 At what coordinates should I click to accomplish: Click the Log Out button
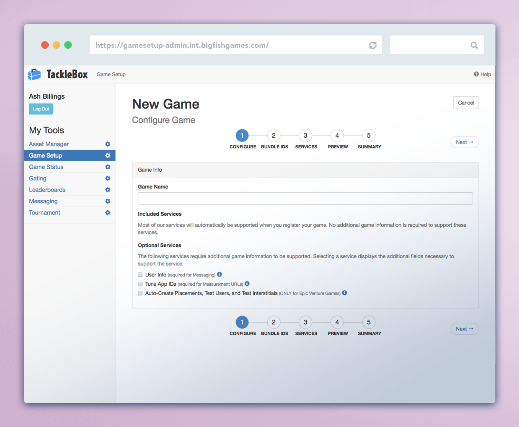pos(41,109)
